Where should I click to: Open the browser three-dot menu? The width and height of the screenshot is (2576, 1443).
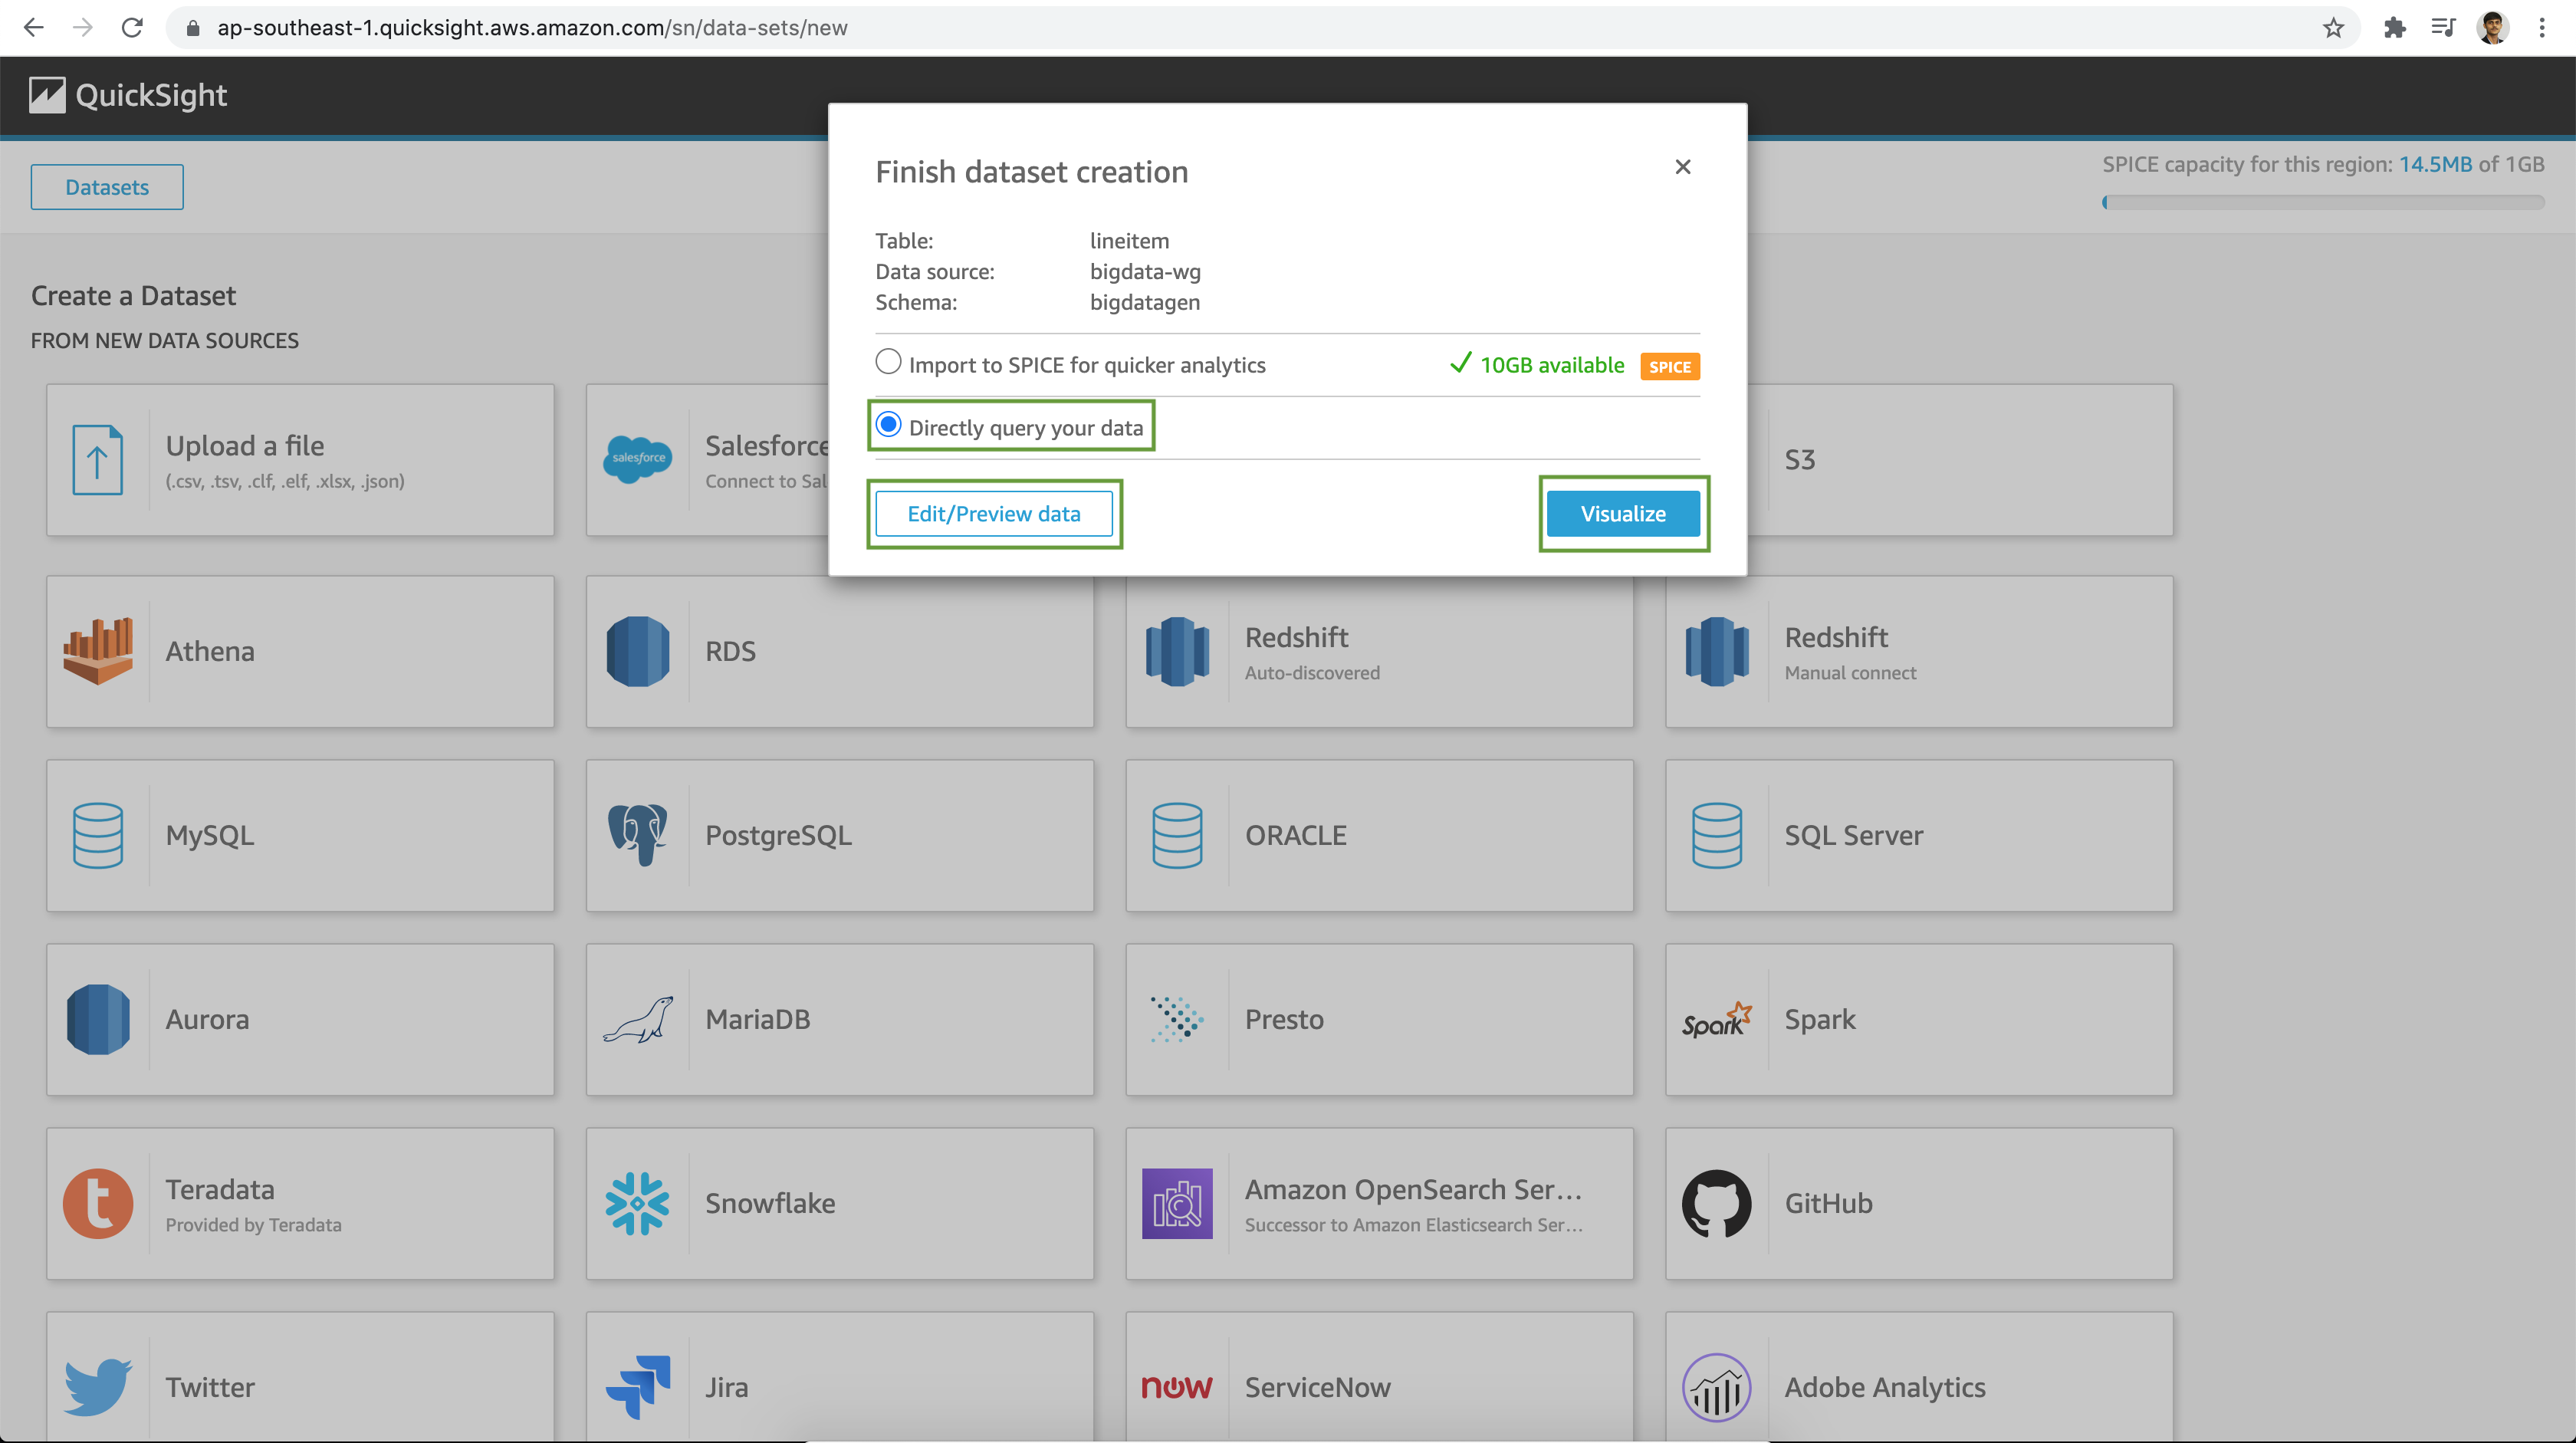(x=2542, y=28)
